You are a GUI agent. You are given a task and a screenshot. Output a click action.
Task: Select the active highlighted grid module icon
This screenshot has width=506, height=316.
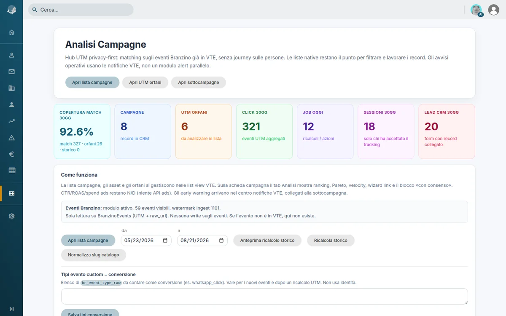pos(11,193)
